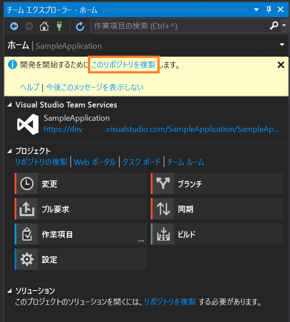Open the window position dropdown in title bar
This screenshot has width=290, height=322.
(x=256, y=10)
